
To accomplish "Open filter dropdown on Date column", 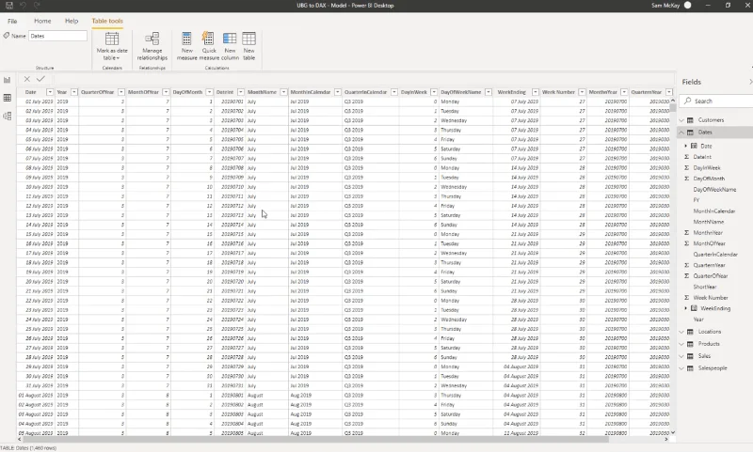I will point(50,92).
